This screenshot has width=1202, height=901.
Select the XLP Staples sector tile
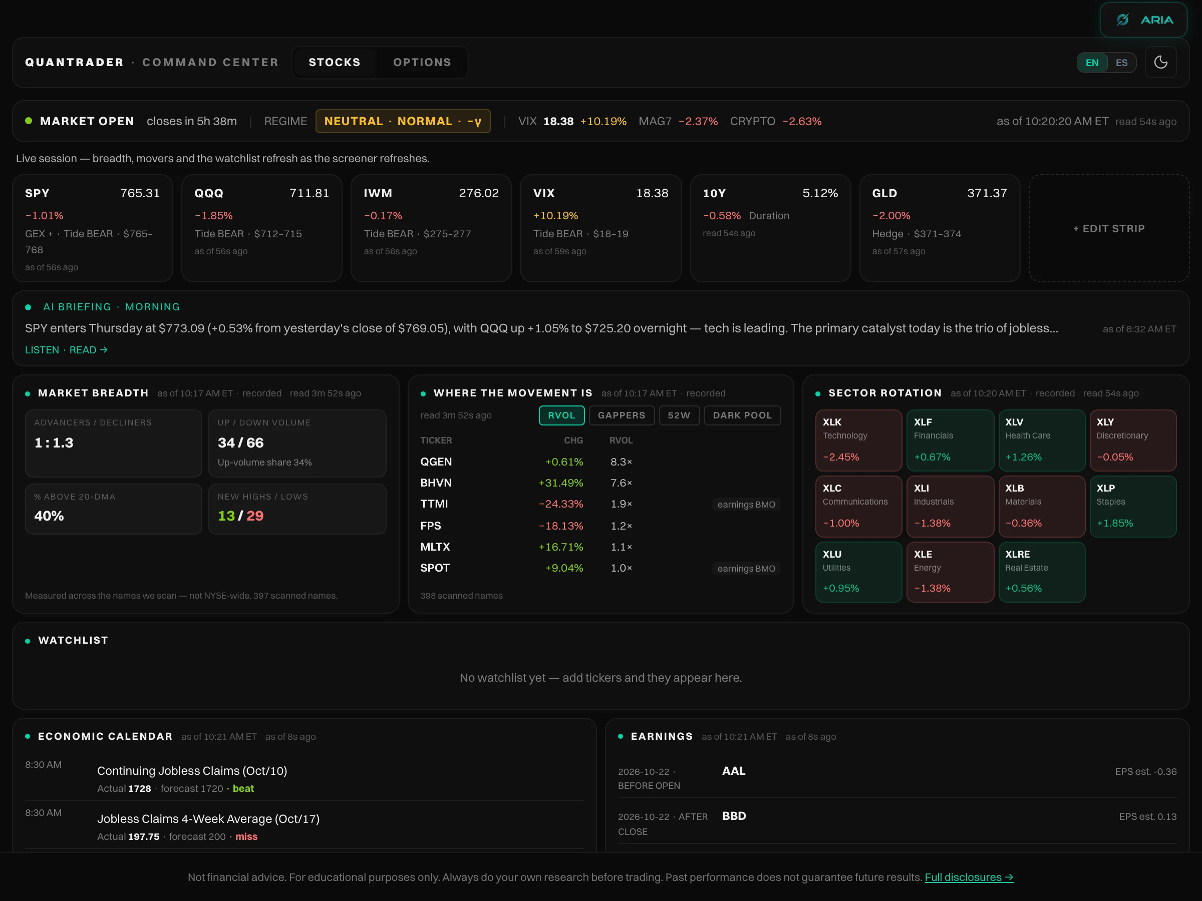coord(1133,507)
